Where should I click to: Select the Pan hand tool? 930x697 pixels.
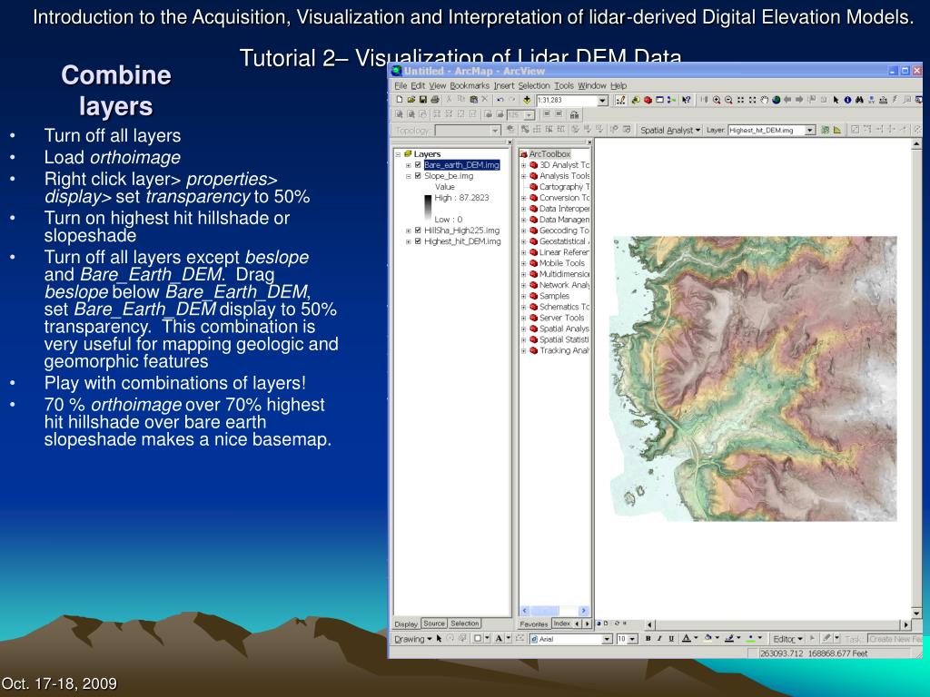[x=764, y=100]
